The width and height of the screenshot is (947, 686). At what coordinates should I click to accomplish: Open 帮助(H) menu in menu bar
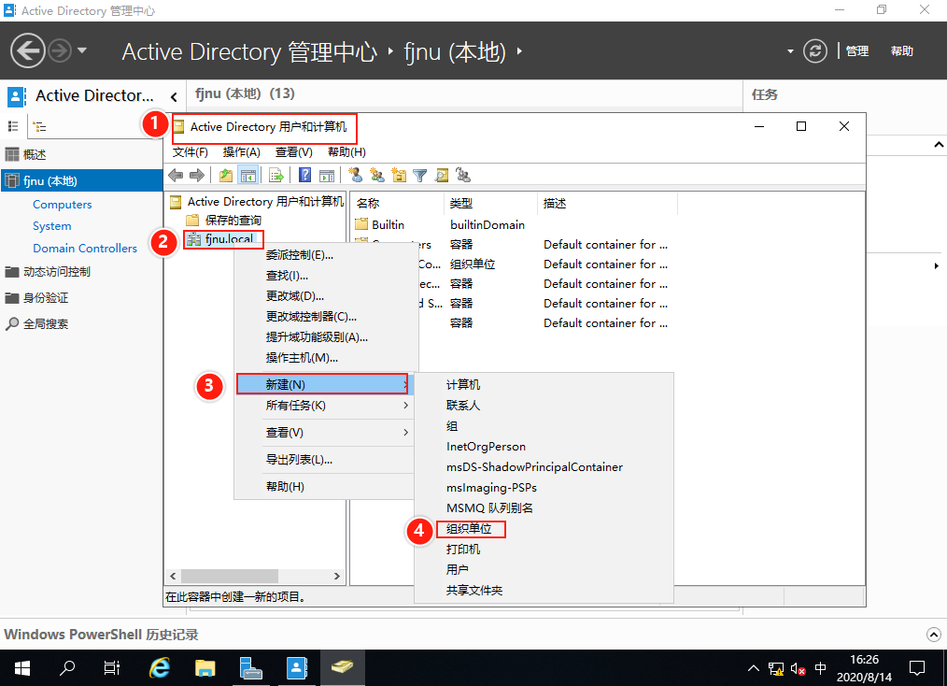tap(346, 152)
